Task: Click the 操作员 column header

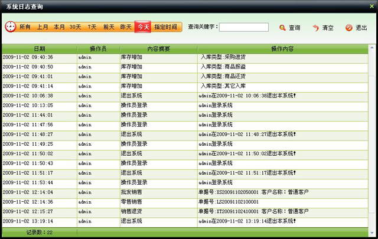Action: point(98,48)
